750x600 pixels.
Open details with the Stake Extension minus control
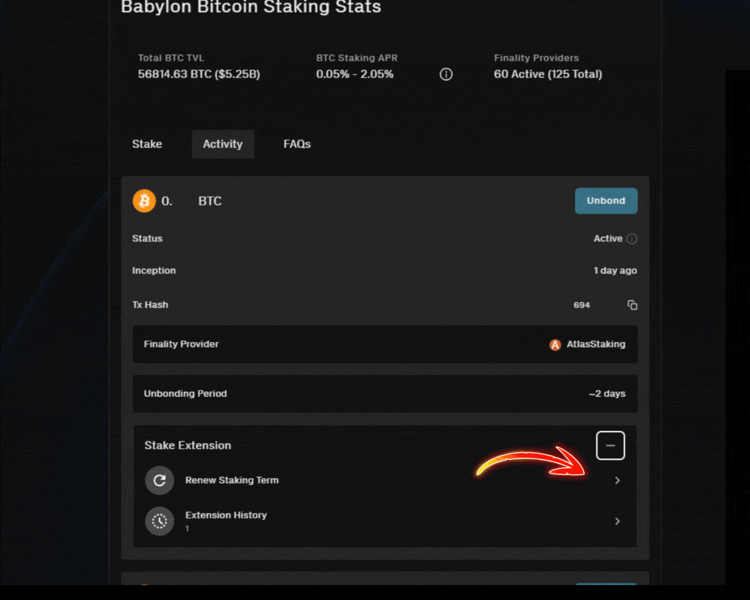[x=610, y=445]
